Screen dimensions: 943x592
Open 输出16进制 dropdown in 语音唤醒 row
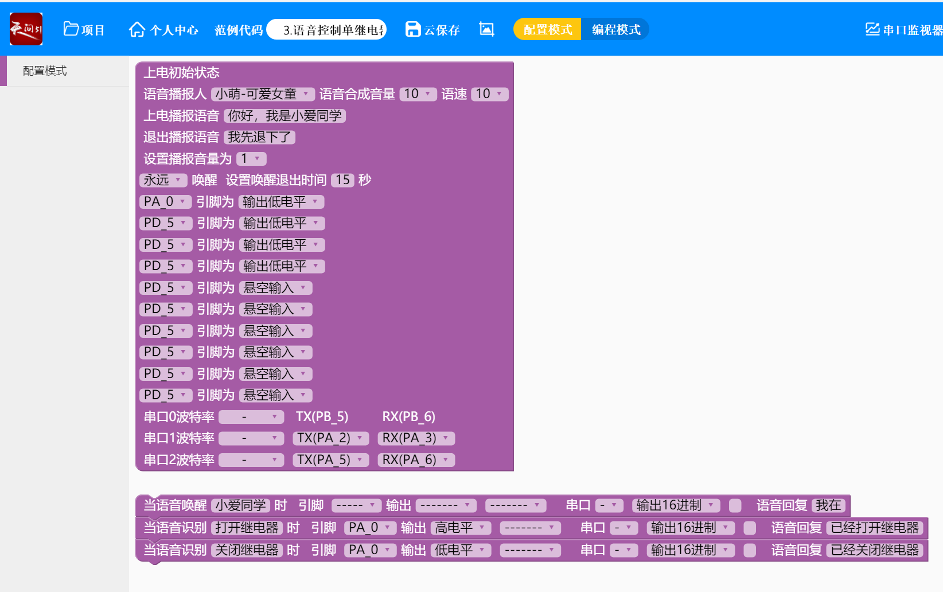(x=676, y=505)
